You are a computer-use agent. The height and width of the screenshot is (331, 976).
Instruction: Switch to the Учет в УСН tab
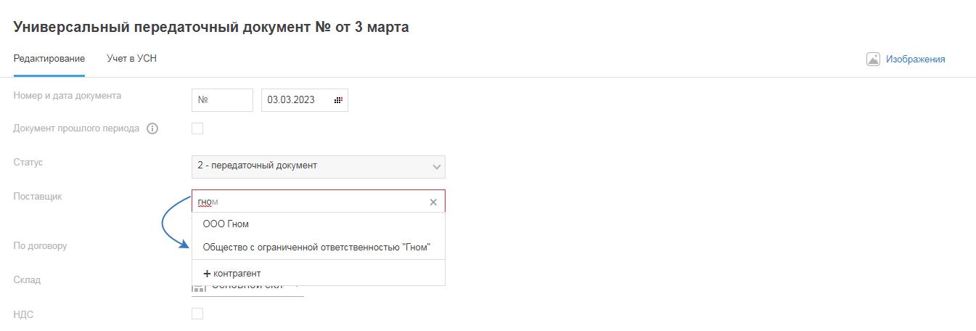pyautogui.click(x=131, y=59)
